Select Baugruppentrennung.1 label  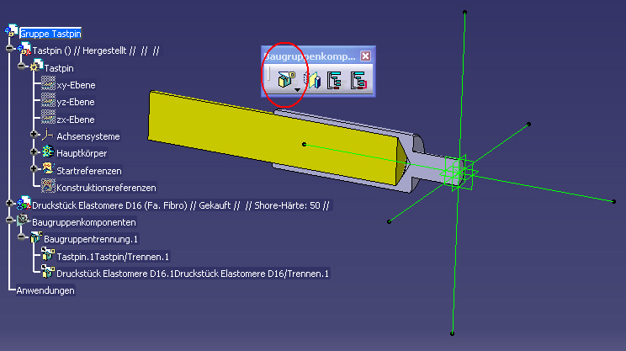[x=91, y=239]
